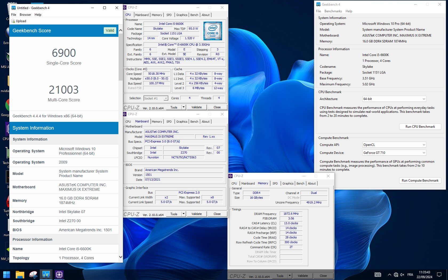Click the Geekbench 4 window title icon

318,4
